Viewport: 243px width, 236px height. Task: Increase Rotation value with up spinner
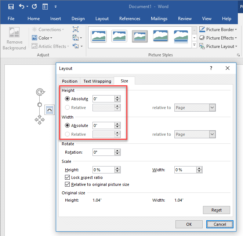click(117, 151)
